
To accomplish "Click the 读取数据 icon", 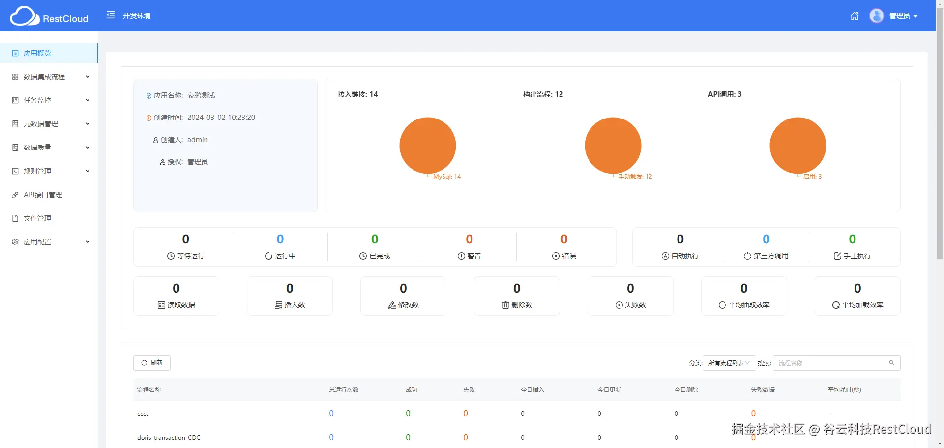I will click(161, 305).
